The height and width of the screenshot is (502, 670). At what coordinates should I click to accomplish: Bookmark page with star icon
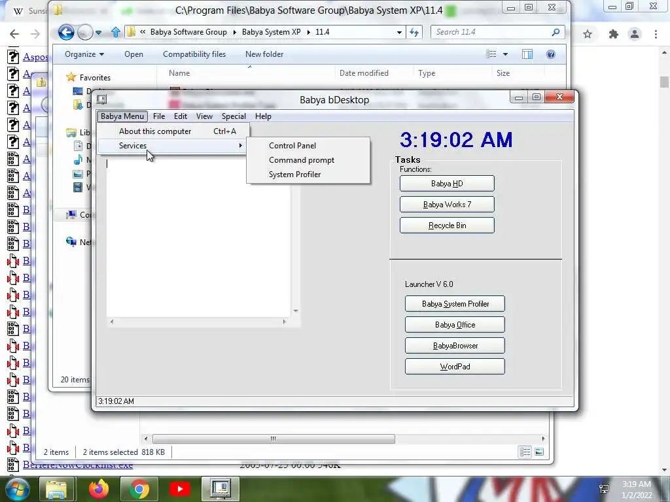tap(588, 34)
